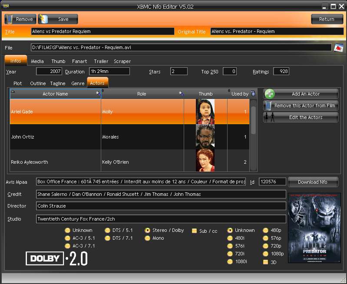Click the Title input field

[102, 31]
